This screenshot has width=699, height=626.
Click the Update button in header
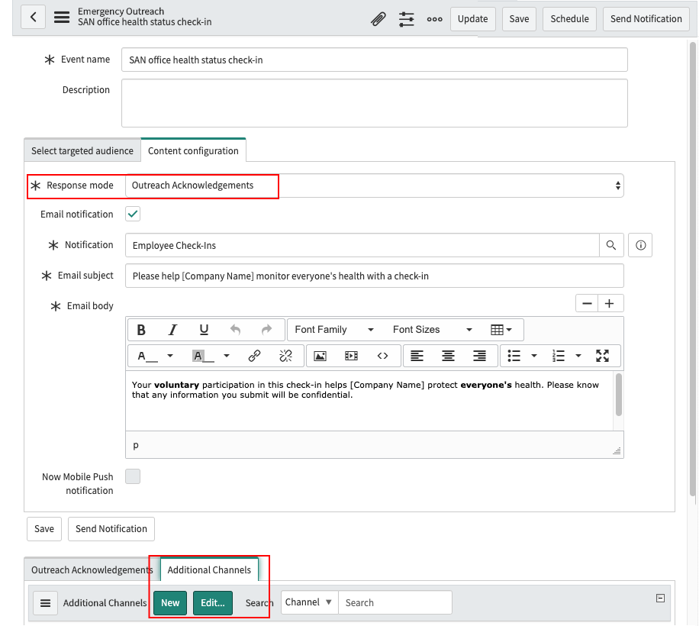tap(472, 19)
